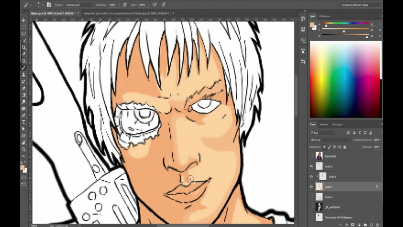Show the Слой 2 layer
This screenshot has height=227, width=403.
(x=311, y=197)
